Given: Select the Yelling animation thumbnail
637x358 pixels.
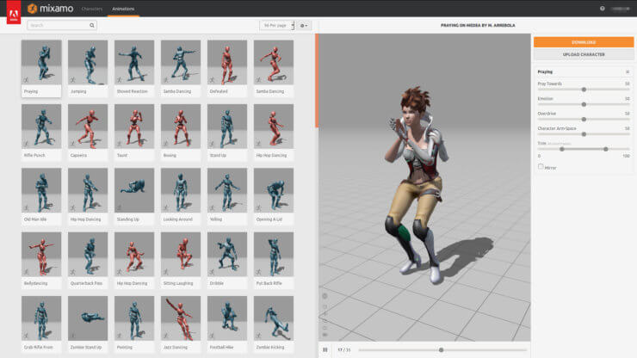Looking at the screenshot, I should point(227,190).
